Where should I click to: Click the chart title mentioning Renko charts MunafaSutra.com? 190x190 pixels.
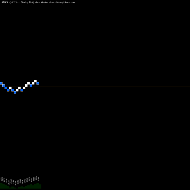click(38, 2)
